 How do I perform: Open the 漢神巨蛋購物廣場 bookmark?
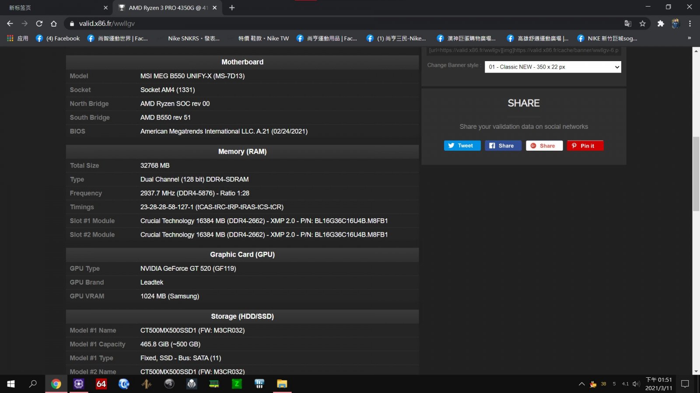click(466, 38)
